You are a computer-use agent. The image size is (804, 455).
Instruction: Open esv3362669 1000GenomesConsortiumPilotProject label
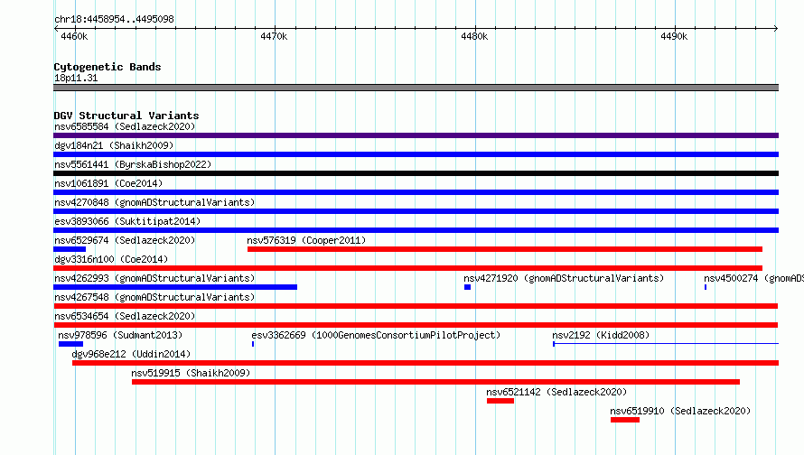point(376,335)
